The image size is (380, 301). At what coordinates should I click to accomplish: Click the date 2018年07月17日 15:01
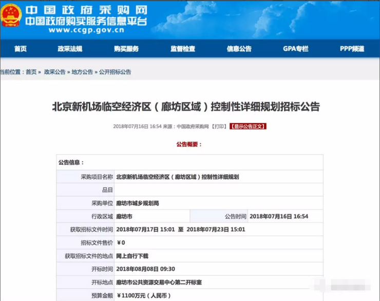pos(145,230)
